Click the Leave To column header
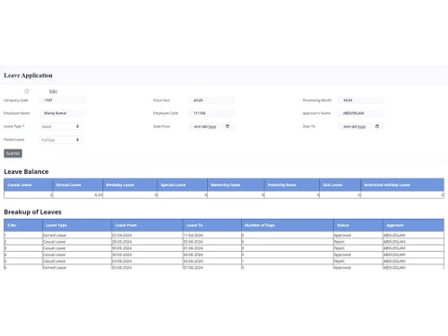Image resolution: width=448 pixels, height=336 pixels. coord(212,225)
